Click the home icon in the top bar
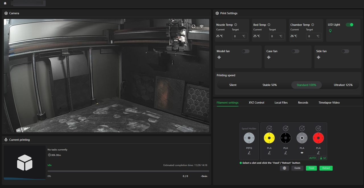364x188 pixels. [5, 3]
